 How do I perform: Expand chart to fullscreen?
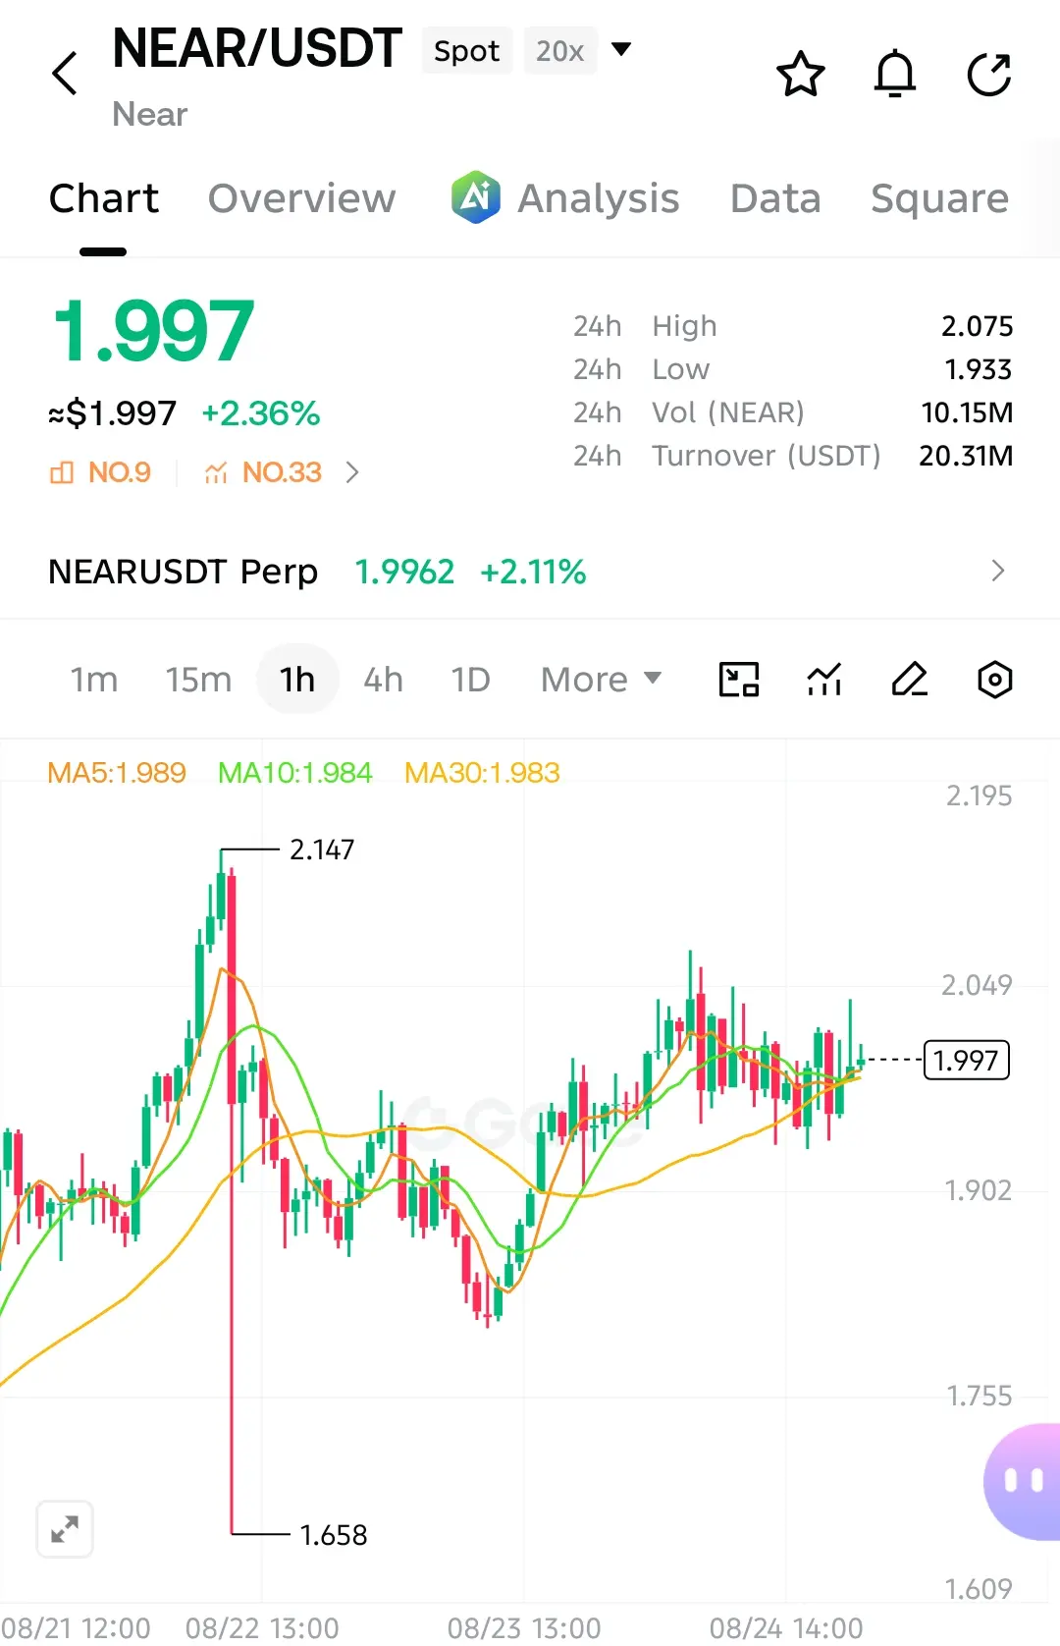[x=65, y=1529]
